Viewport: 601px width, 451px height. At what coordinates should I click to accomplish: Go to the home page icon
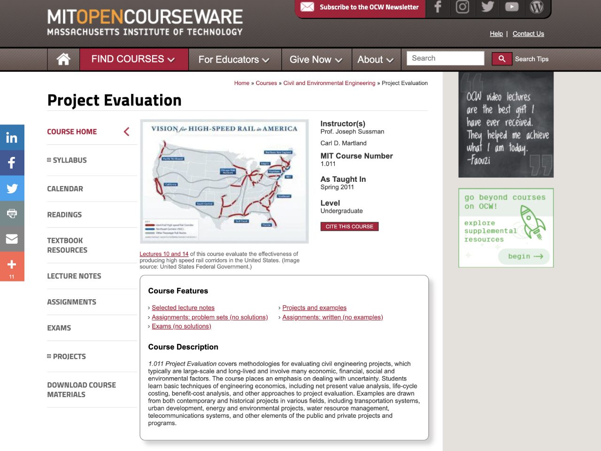(x=63, y=59)
